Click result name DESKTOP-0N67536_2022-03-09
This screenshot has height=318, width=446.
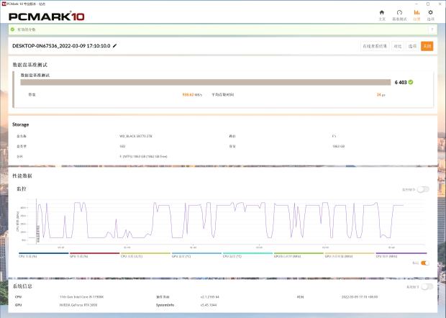coord(61,46)
